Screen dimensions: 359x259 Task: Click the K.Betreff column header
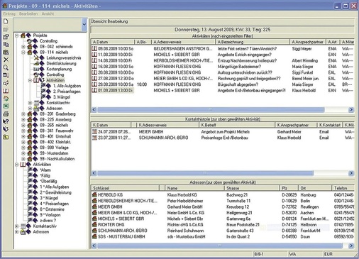click(237, 125)
